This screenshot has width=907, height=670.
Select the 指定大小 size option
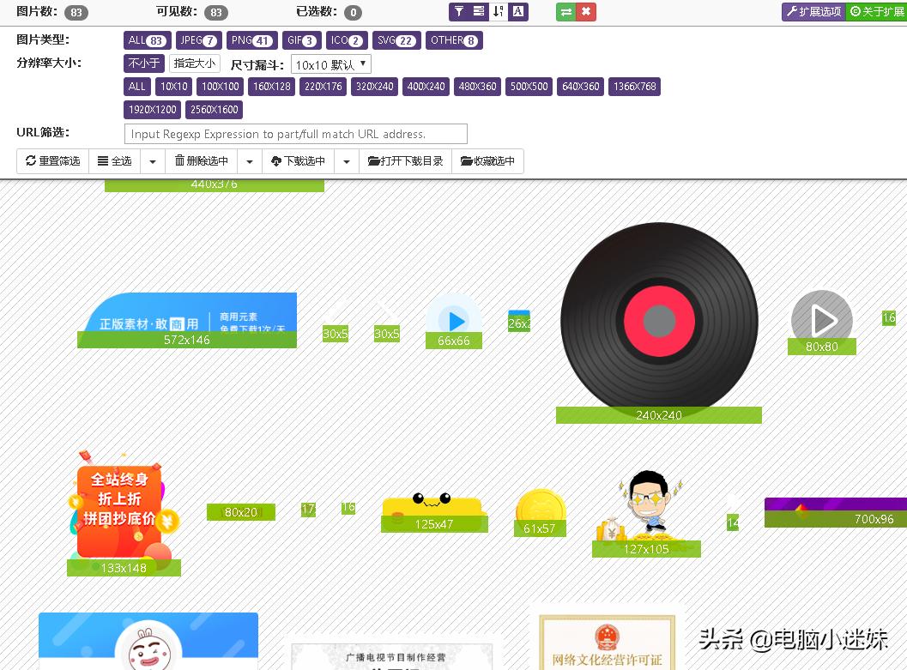tap(194, 63)
